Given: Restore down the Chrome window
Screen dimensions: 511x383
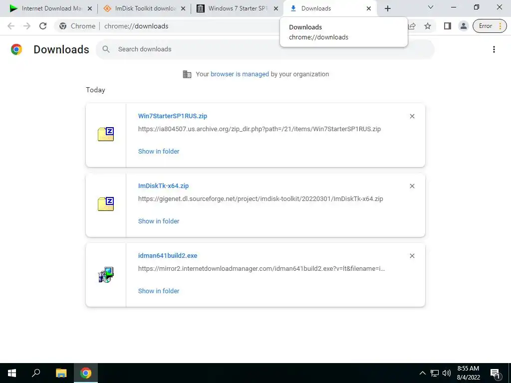Looking at the screenshot, I should coord(477,7).
